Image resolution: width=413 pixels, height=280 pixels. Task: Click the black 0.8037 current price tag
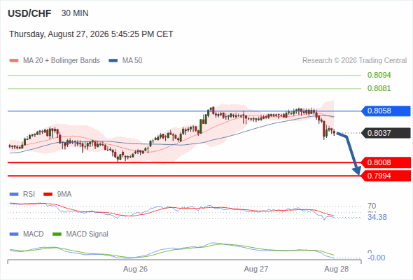(386, 133)
